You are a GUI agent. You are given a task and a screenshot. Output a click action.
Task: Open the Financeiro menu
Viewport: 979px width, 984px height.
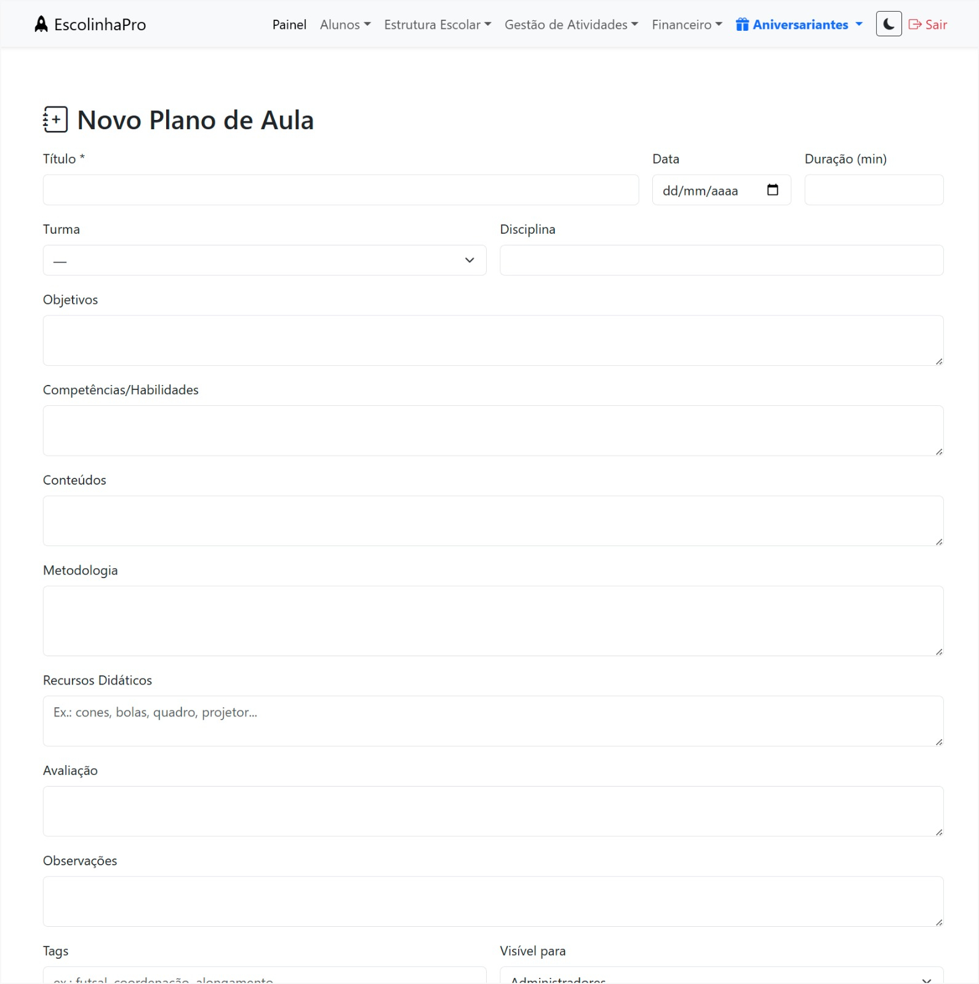[687, 25]
